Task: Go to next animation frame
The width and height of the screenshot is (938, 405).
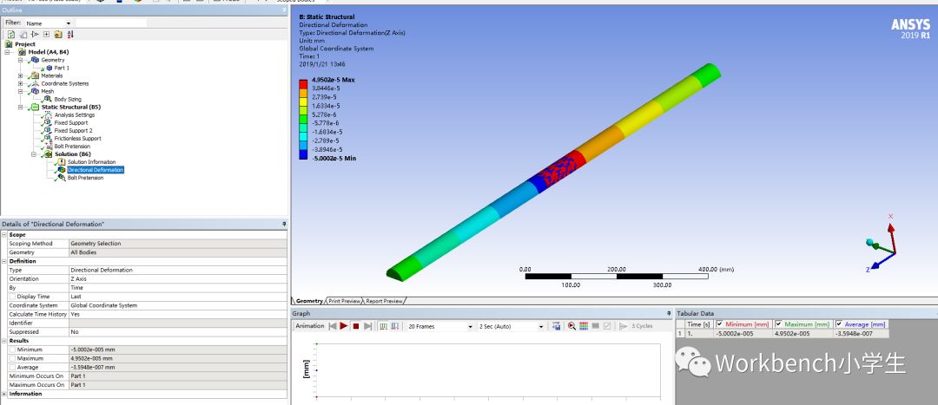Action: click(x=368, y=326)
